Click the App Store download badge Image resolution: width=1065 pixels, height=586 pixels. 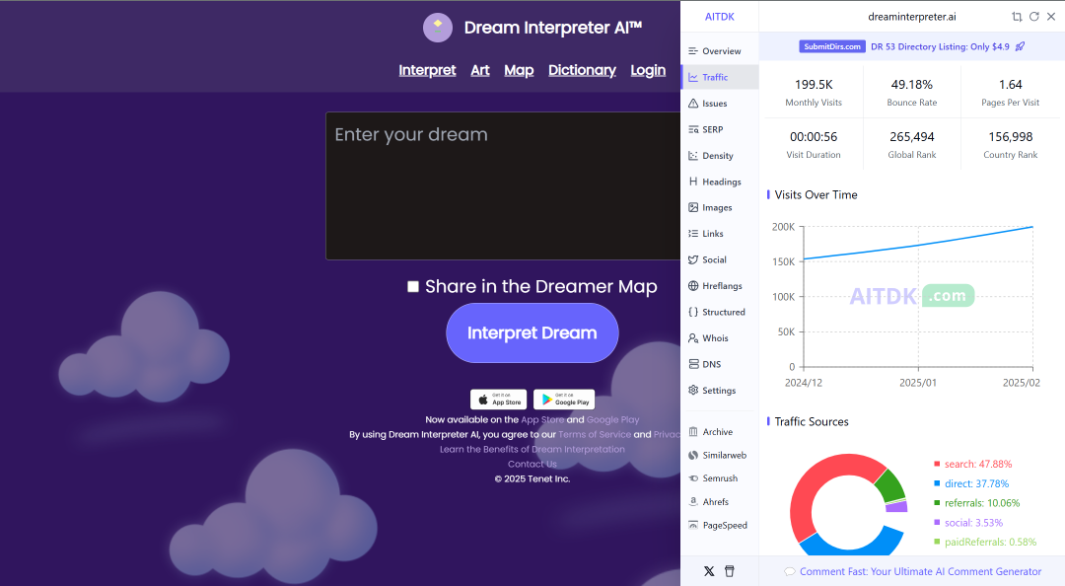click(499, 399)
